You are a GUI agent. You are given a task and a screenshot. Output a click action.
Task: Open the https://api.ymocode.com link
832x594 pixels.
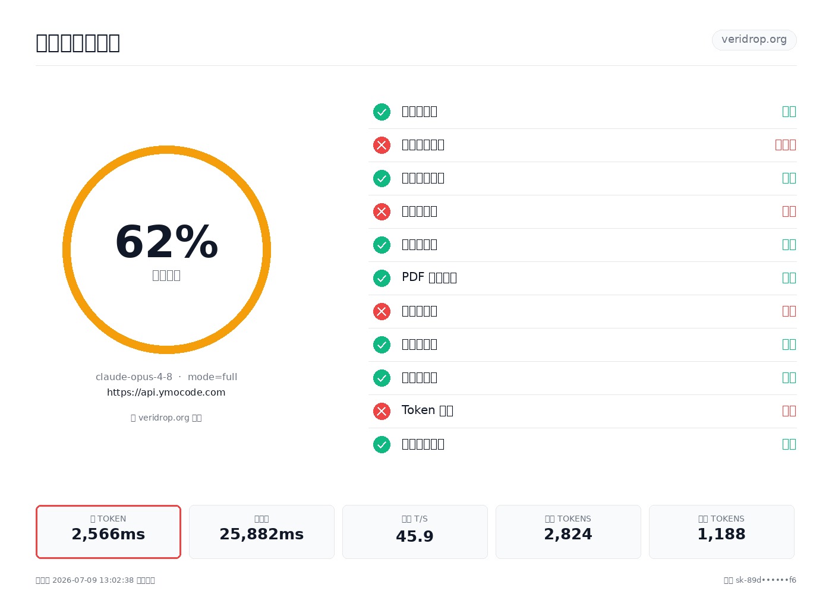point(166,392)
